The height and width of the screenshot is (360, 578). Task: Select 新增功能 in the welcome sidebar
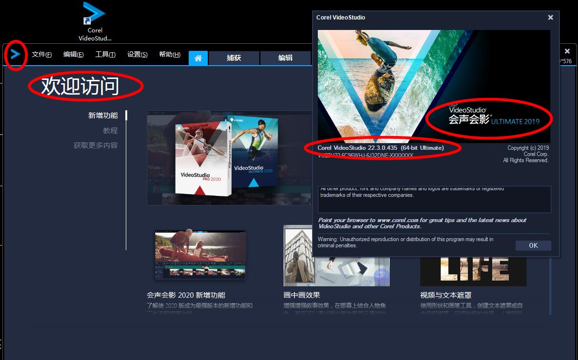103,116
